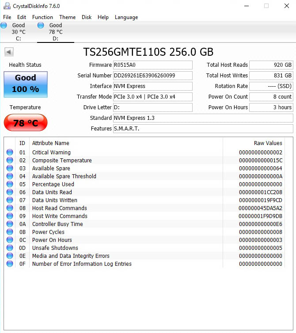Switch to the D: drive tab showing 78 °C
296x333 pixels.
tap(56, 32)
